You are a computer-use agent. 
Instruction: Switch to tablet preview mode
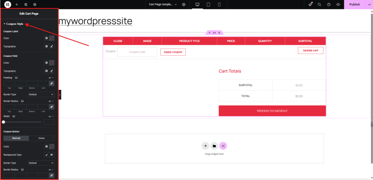click(208, 4)
